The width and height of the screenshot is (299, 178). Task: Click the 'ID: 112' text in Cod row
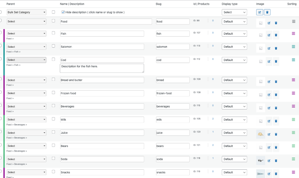pyautogui.click(x=196, y=59)
